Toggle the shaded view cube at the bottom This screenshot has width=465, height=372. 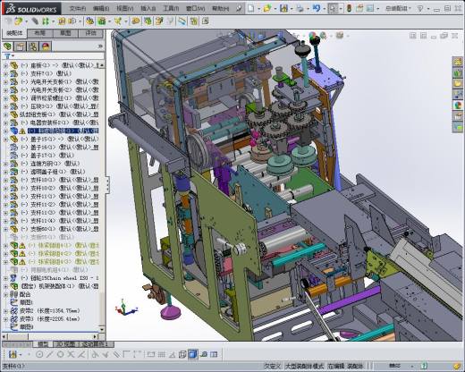(x=193, y=354)
